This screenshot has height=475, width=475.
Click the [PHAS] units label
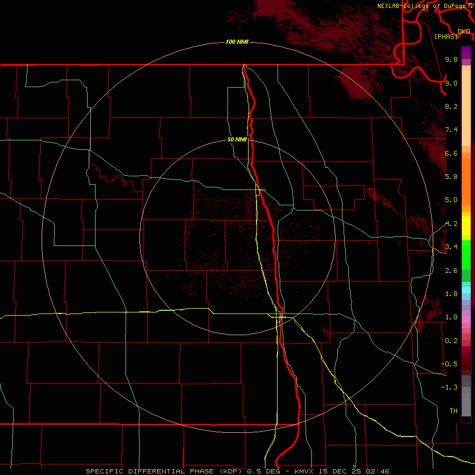click(x=446, y=36)
